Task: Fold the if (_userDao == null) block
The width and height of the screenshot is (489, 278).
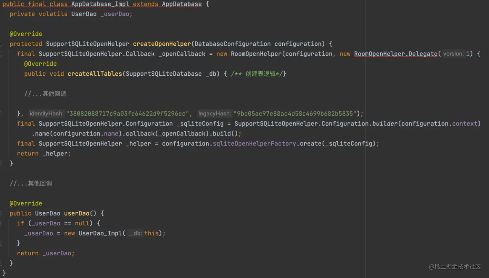Action: [1, 223]
